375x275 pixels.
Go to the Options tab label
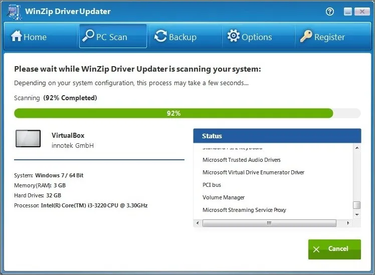point(257,37)
